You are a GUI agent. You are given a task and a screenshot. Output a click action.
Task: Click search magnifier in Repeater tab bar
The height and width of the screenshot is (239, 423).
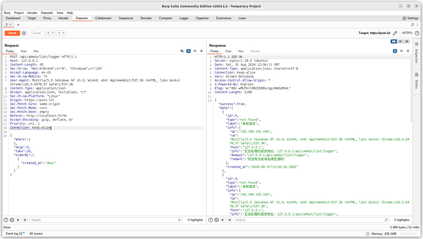[x=413, y=25]
